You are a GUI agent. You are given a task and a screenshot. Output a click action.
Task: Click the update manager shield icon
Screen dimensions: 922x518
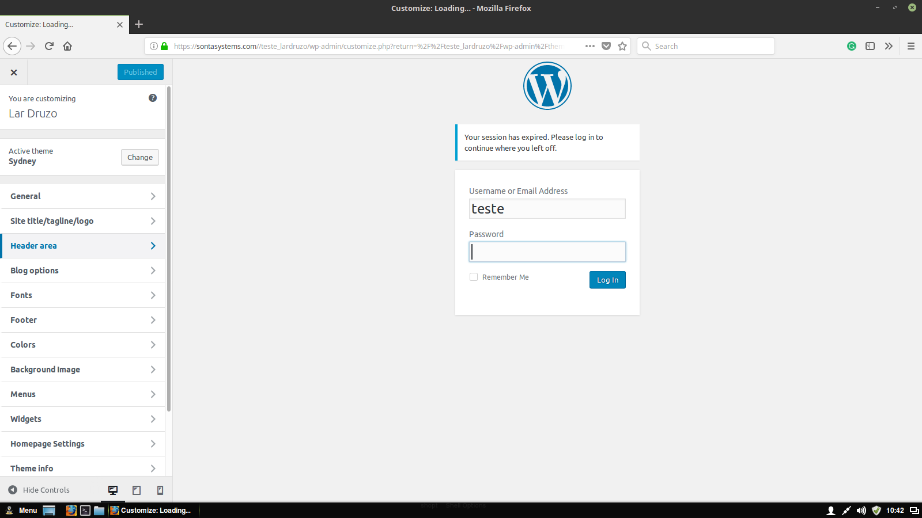coord(876,511)
